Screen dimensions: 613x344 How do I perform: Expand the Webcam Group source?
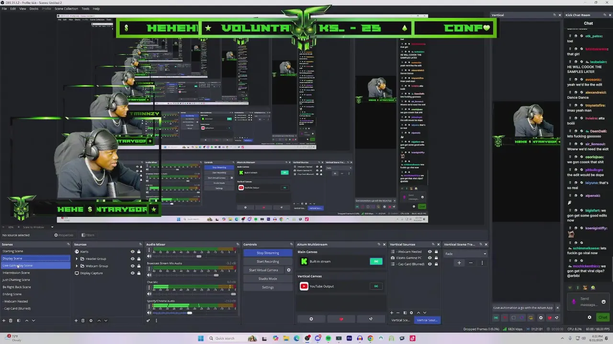coord(77,266)
